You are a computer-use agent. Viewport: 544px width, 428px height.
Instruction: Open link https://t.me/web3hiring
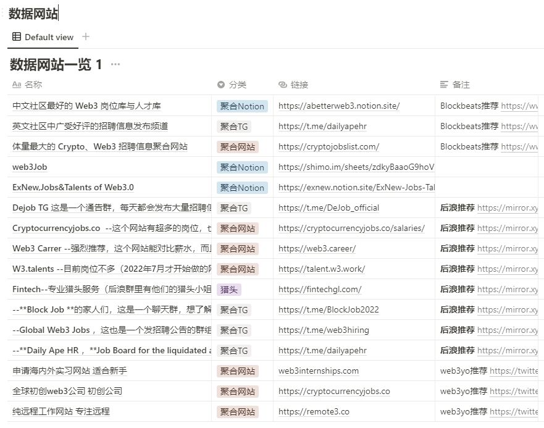click(x=324, y=330)
